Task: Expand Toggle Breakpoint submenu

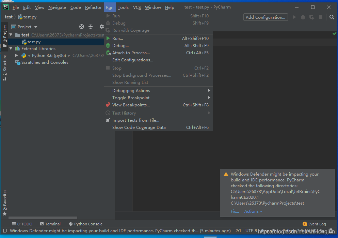Action: tap(158, 98)
